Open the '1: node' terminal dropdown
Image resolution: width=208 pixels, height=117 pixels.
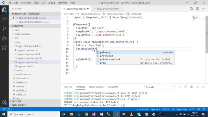pos(160,87)
